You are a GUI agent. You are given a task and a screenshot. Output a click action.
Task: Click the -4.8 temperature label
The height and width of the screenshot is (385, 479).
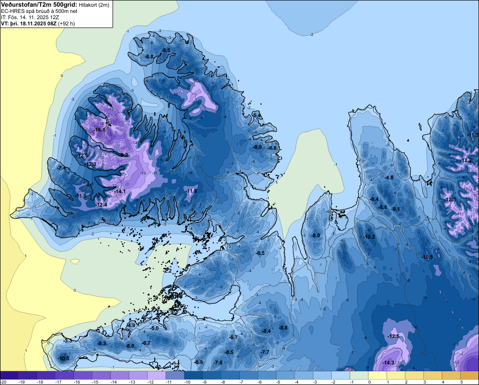tap(388, 177)
